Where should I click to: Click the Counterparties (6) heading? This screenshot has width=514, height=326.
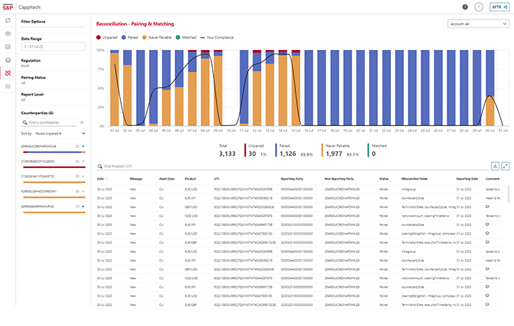click(37, 113)
